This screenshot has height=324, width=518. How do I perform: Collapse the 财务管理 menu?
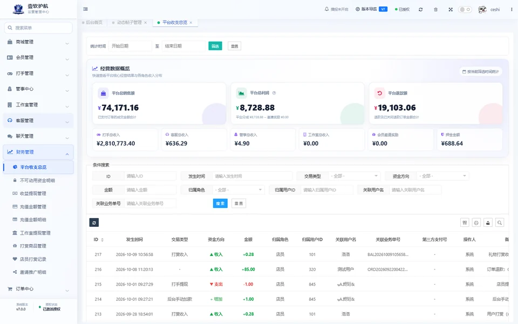pos(38,152)
